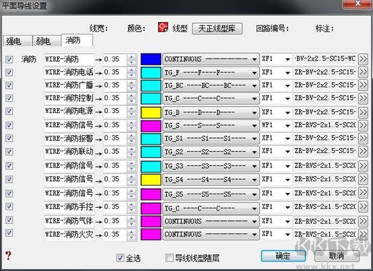Enable 导线线型随层 checkbox
This screenshot has width=373, height=271.
(x=170, y=258)
